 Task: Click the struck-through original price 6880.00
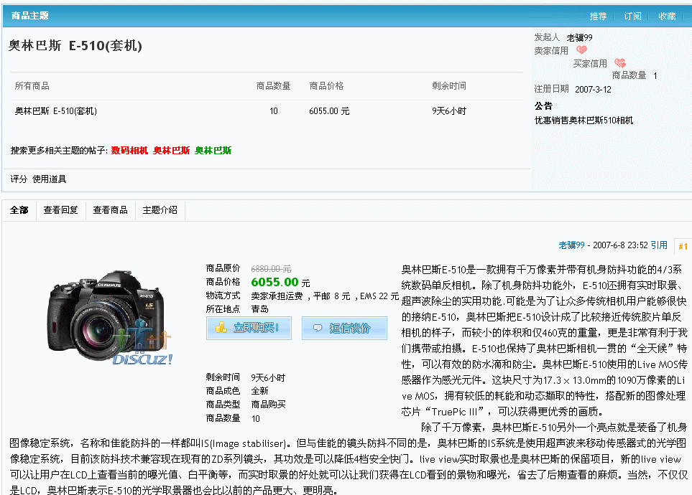tap(271, 268)
